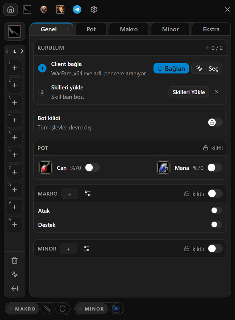Click the Skilleri Yükle button
The image size is (235, 320).
tap(189, 92)
